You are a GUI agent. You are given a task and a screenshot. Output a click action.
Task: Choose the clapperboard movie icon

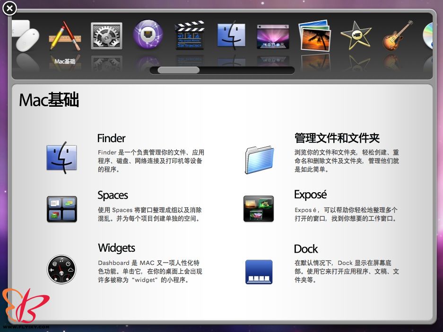click(x=190, y=35)
